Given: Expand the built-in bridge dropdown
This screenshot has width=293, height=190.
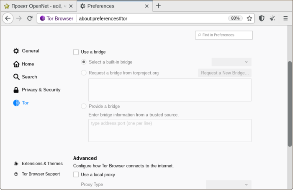Looking at the screenshot, I should pyautogui.click(x=231, y=62).
